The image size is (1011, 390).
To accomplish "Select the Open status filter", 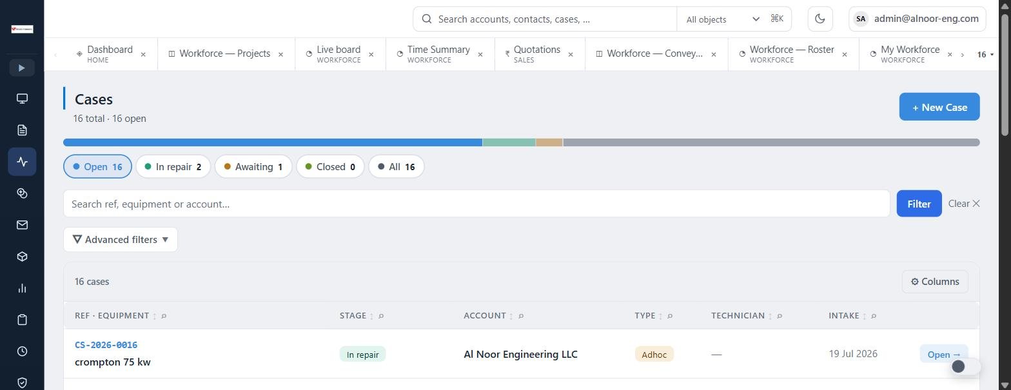I will coord(97,167).
